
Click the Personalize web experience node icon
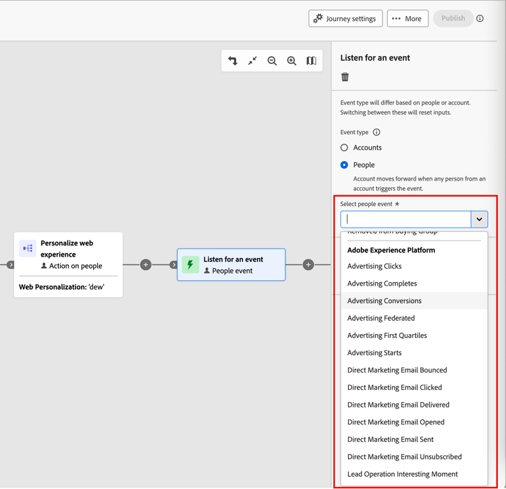pyautogui.click(x=28, y=249)
